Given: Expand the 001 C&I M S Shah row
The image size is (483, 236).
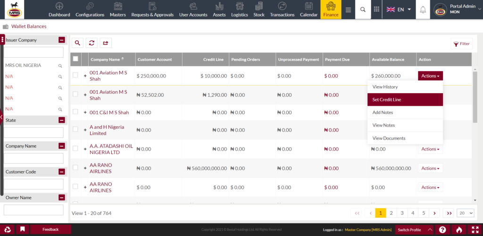Looking at the screenshot, I should pos(85,113).
